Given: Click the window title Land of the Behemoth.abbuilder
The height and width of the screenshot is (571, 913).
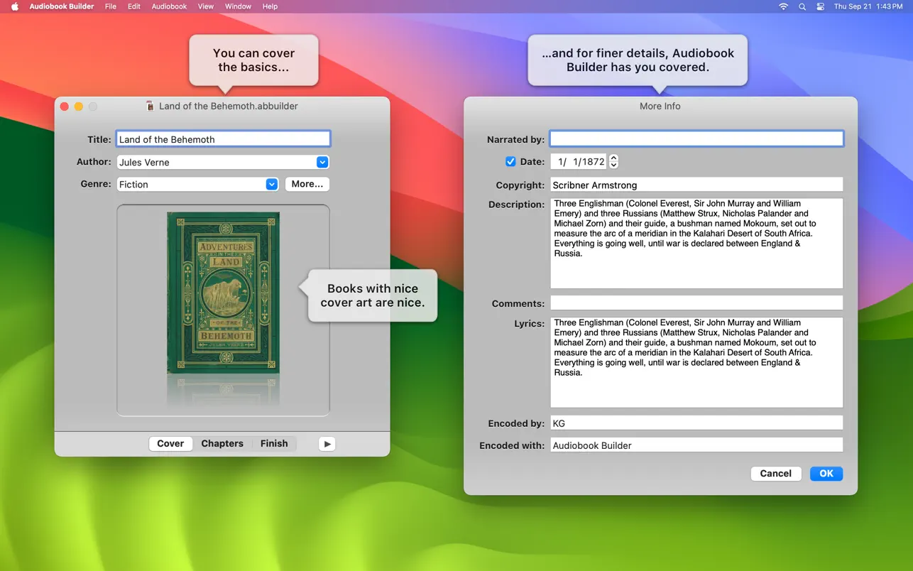Looking at the screenshot, I should pos(229,106).
